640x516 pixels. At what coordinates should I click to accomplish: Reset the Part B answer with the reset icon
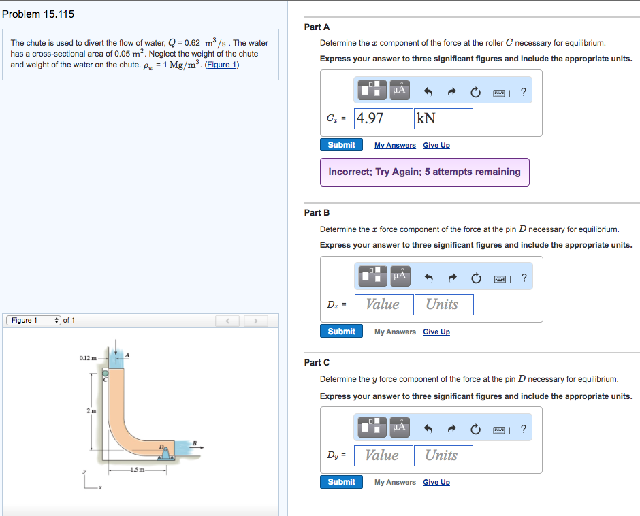coord(475,277)
